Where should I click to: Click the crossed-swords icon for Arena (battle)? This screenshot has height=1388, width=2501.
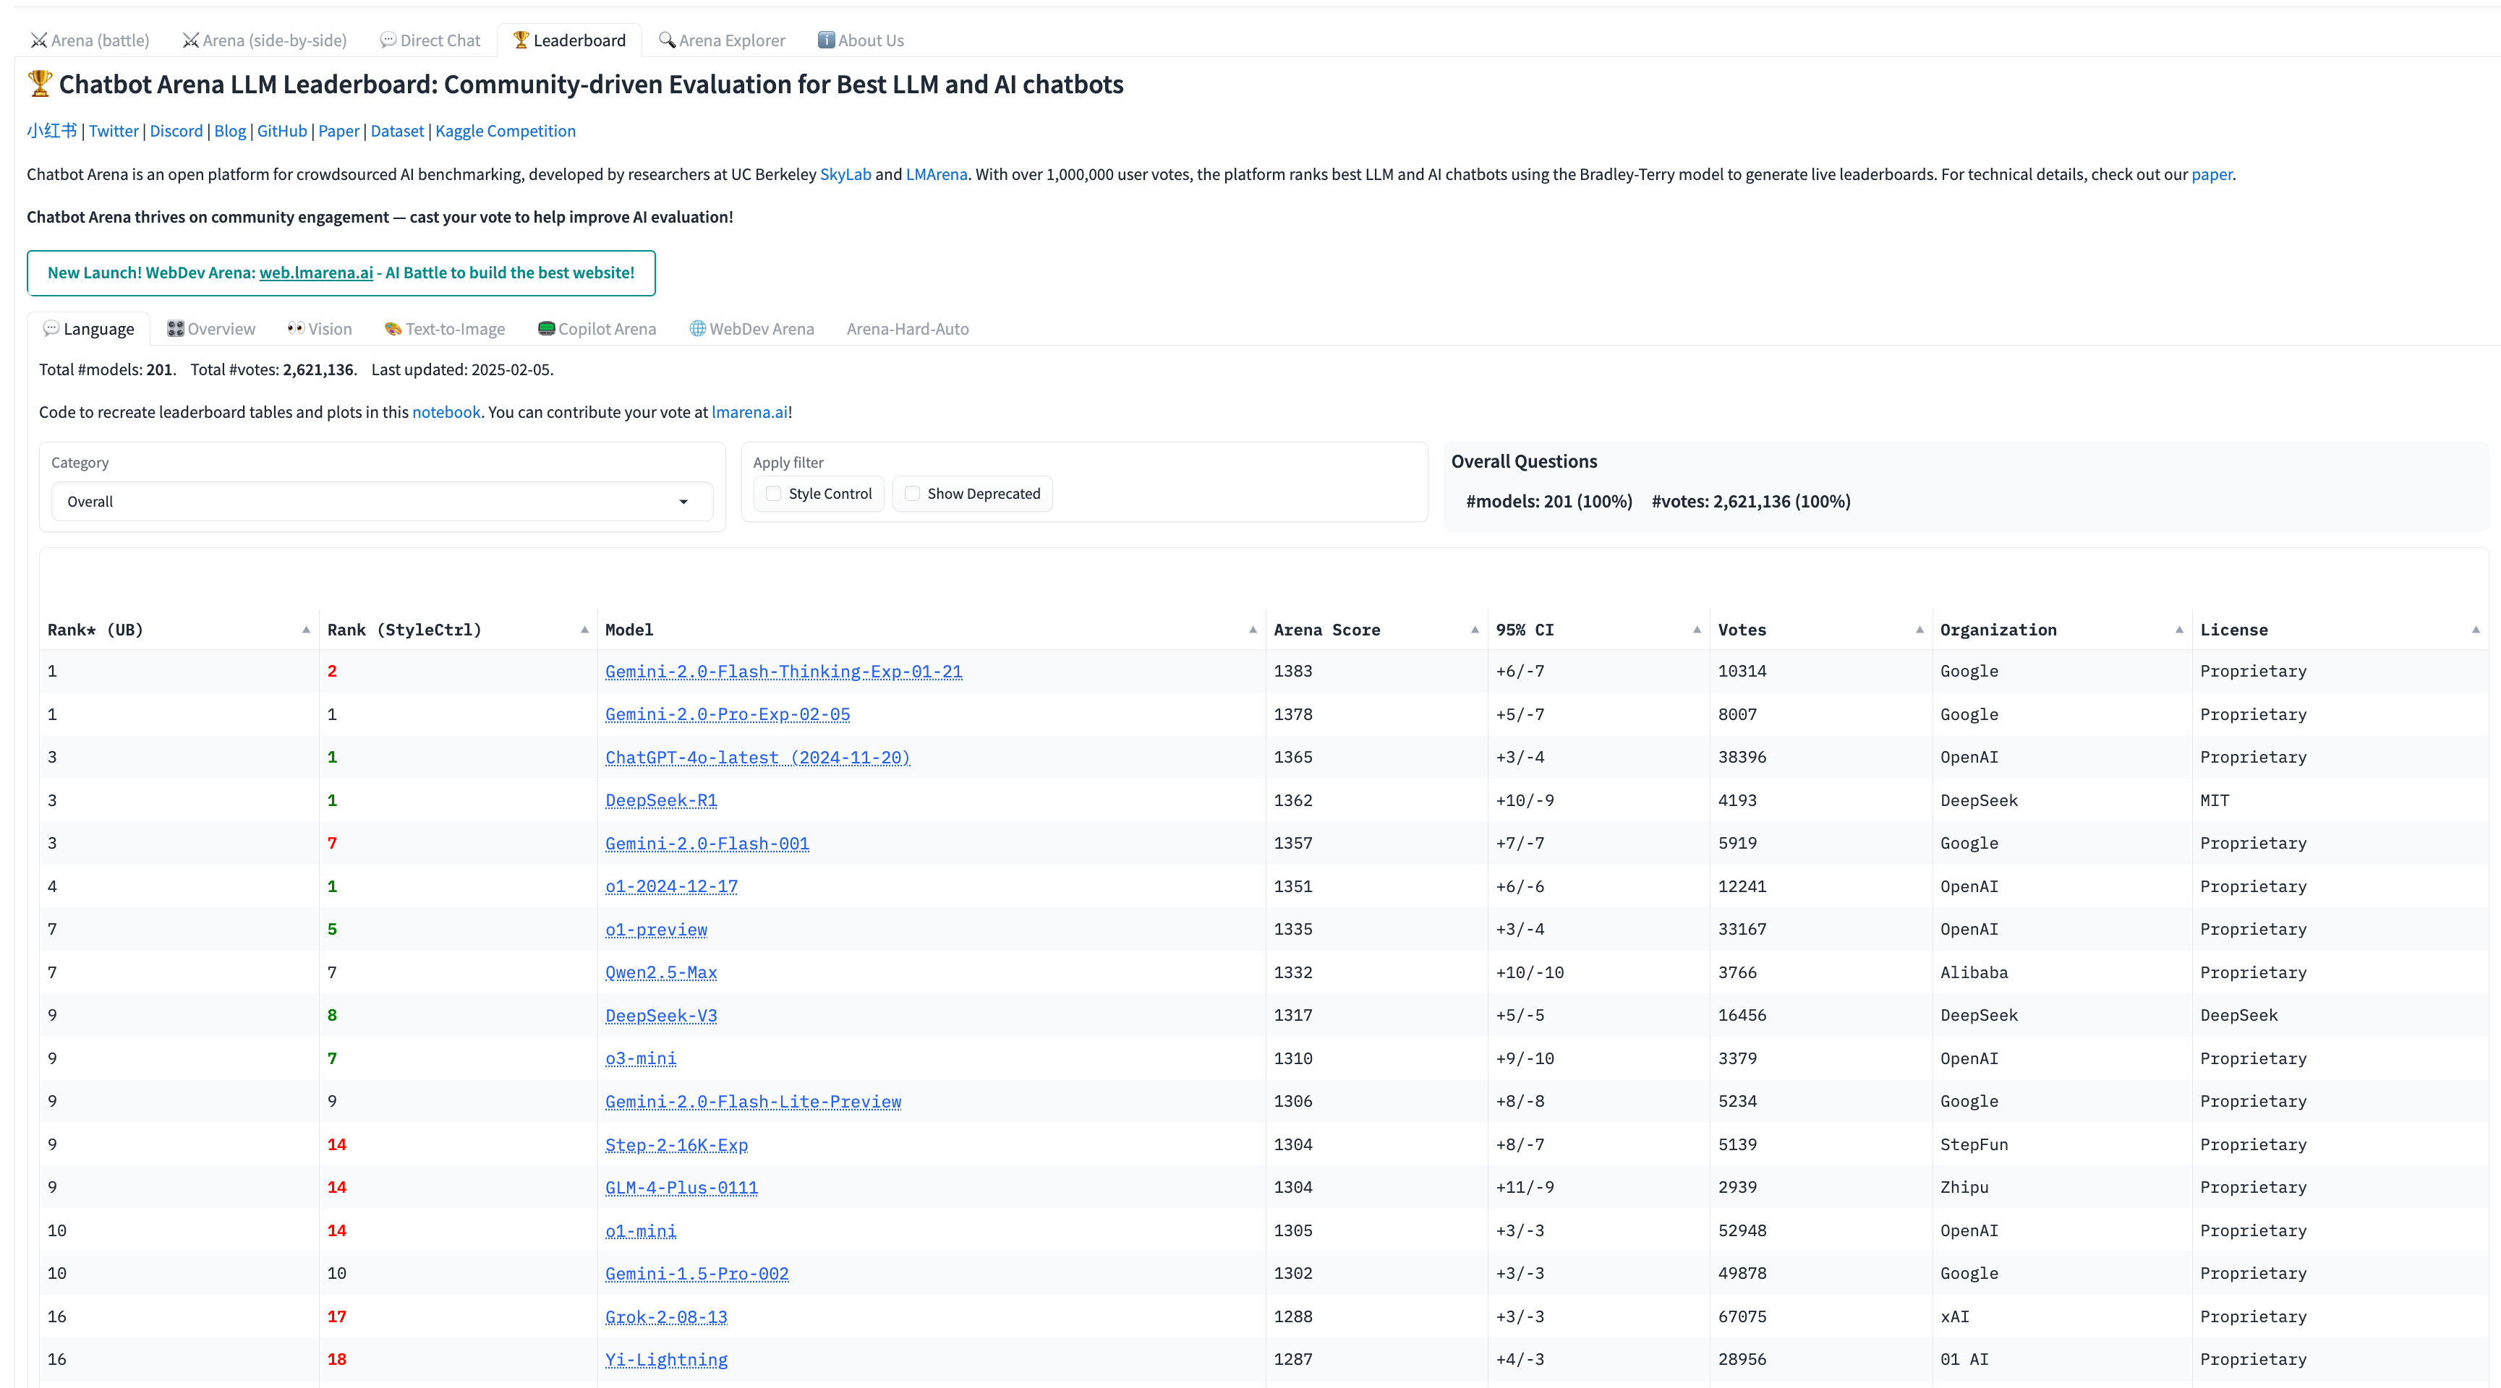(x=39, y=40)
